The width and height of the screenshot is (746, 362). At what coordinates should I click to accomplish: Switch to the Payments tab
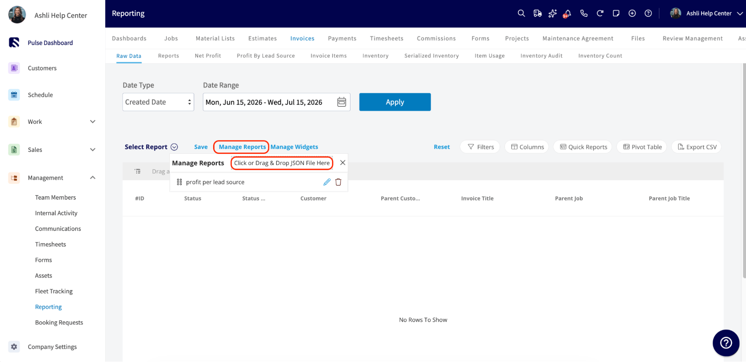342,38
